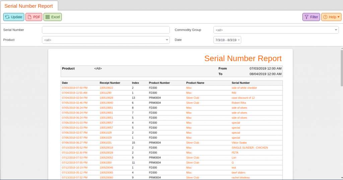Click serial number 'beef sliders'
The image size is (343, 180).
click(238, 173)
